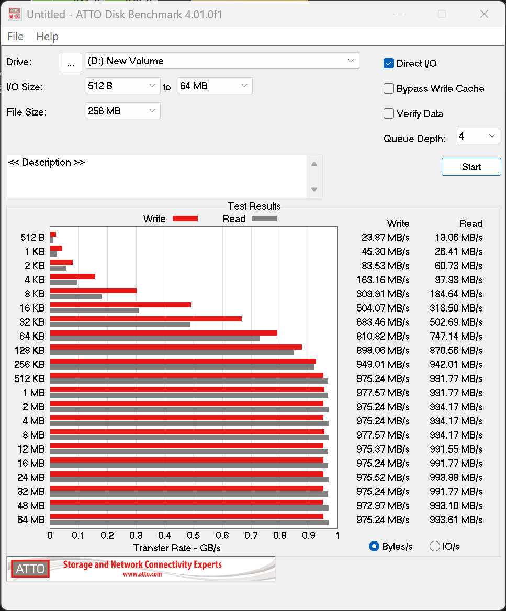Click the red Write legend swatch
This screenshot has width=506, height=611.
click(x=185, y=218)
